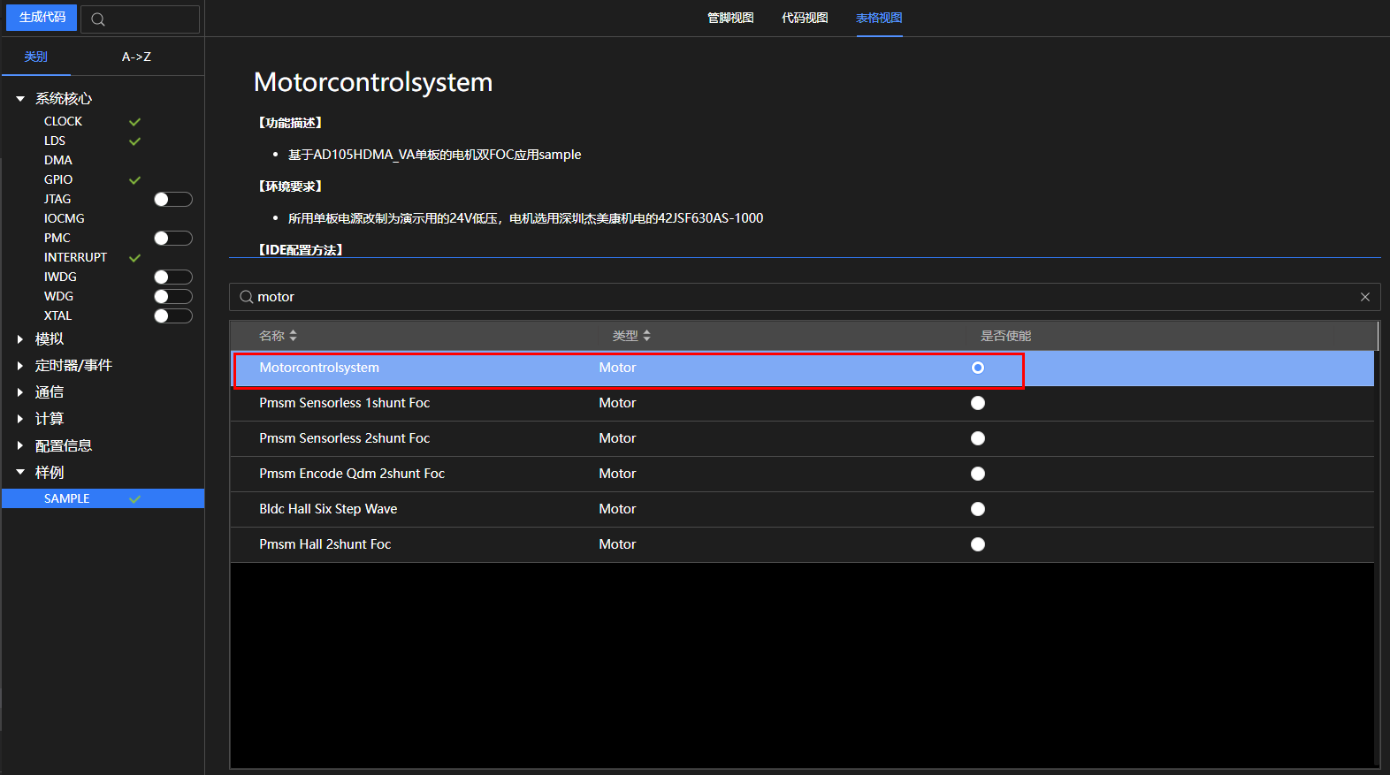Expand the 通信 category
The image size is (1390, 775).
coord(20,392)
